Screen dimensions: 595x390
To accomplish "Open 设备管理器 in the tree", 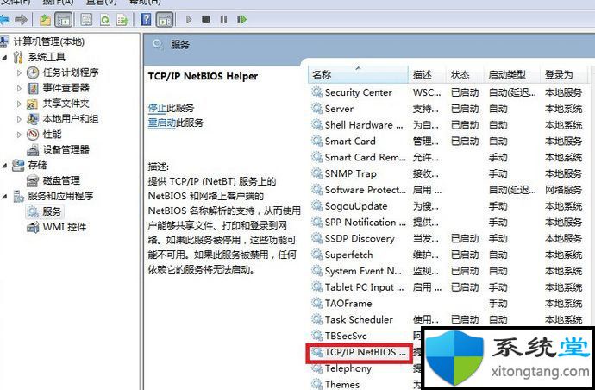I will pyautogui.click(x=66, y=149).
